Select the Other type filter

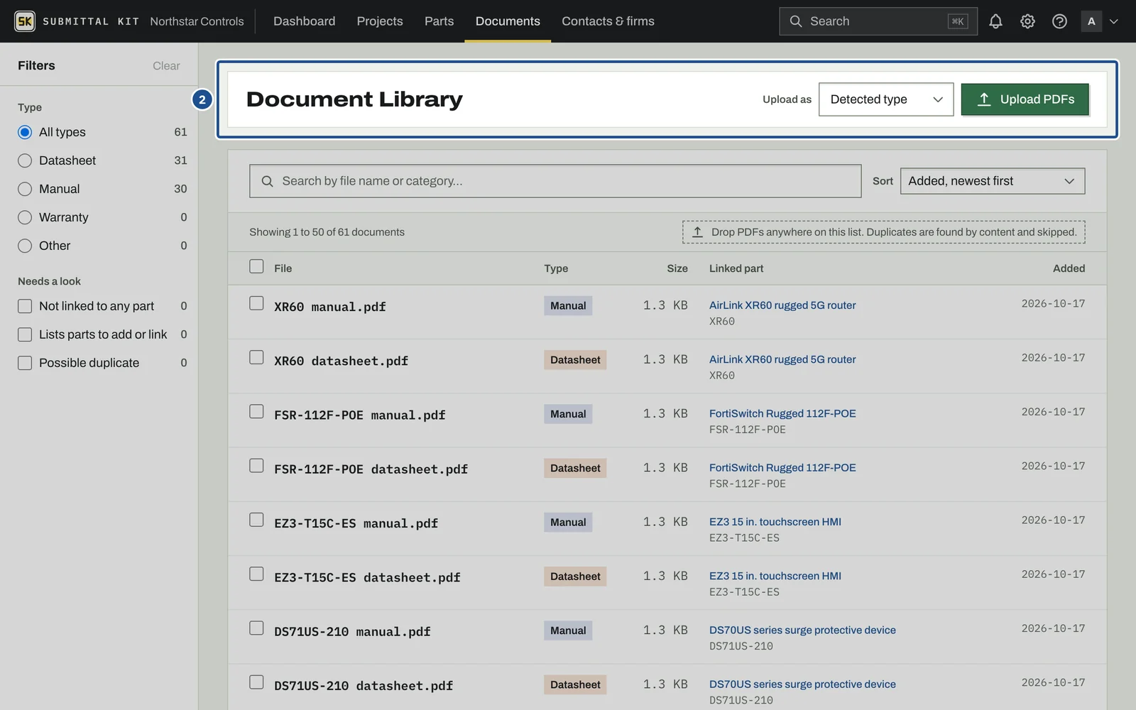25,246
